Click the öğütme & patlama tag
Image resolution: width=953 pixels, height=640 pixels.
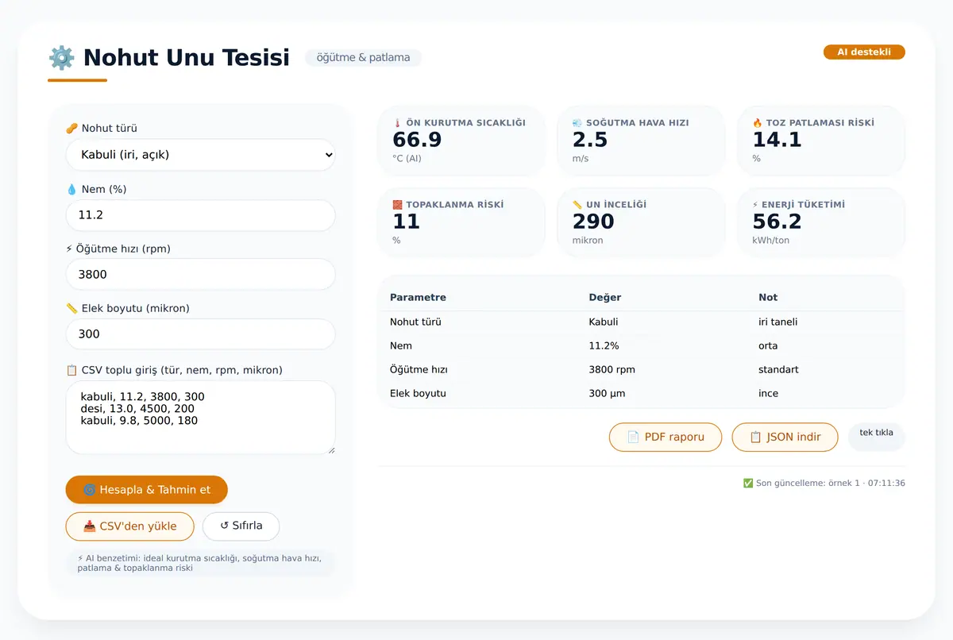(364, 58)
